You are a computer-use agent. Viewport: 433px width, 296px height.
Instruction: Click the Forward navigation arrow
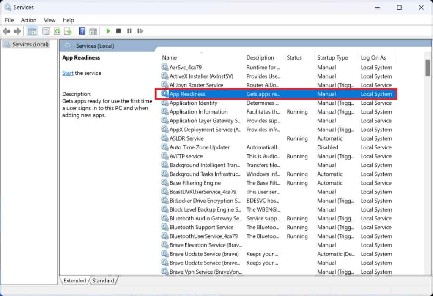click(16, 31)
